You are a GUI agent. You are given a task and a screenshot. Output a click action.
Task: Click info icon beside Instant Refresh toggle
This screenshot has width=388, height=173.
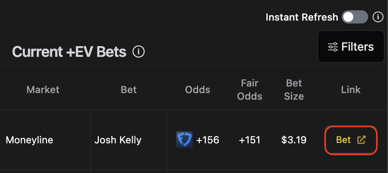378,17
